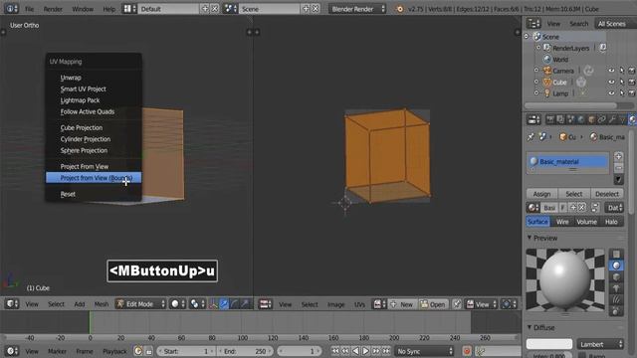Image resolution: width=637 pixels, height=358 pixels.
Task: Open the top Window menu
Action: point(83,9)
